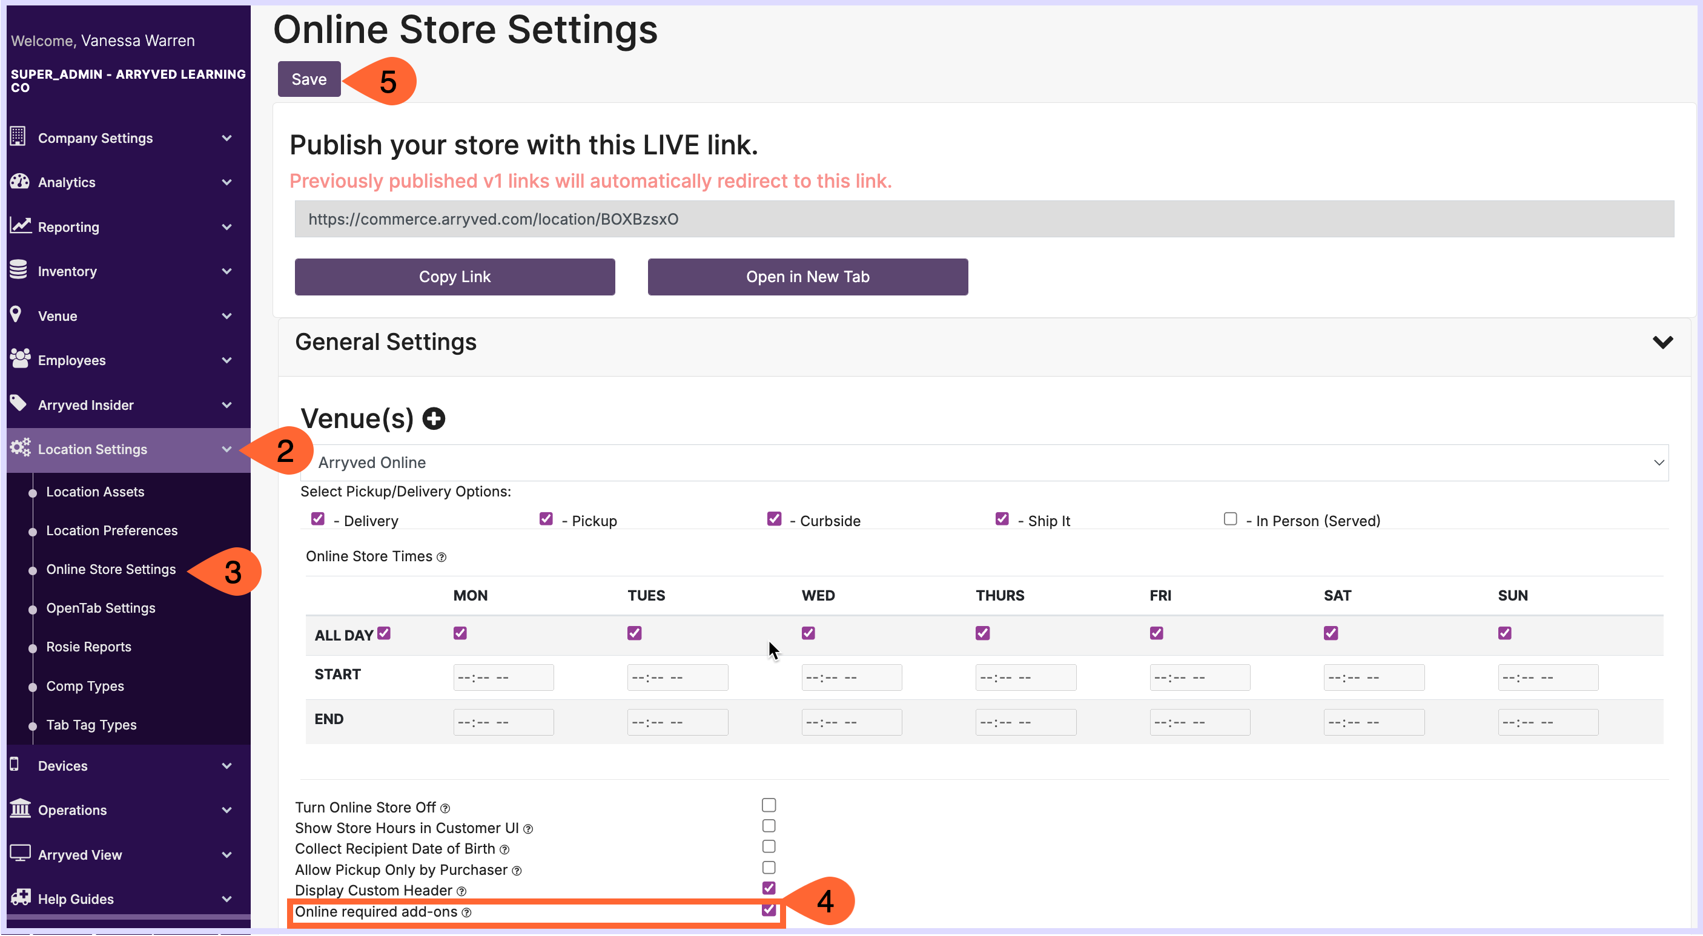Toggle the Ship It checkbox

pyautogui.click(x=1002, y=519)
